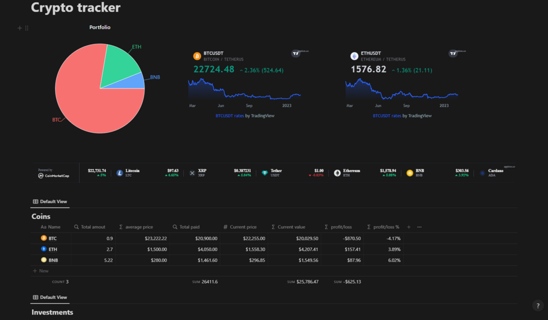The width and height of the screenshot is (548, 320).
Task: Click the Ethereum logo in ETHUSDT widget
Action: (x=354, y=56)
